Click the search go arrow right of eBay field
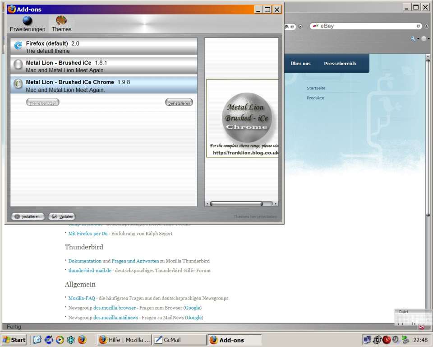The width and height of the screenshot is (433, 347). tap(427, 26)
